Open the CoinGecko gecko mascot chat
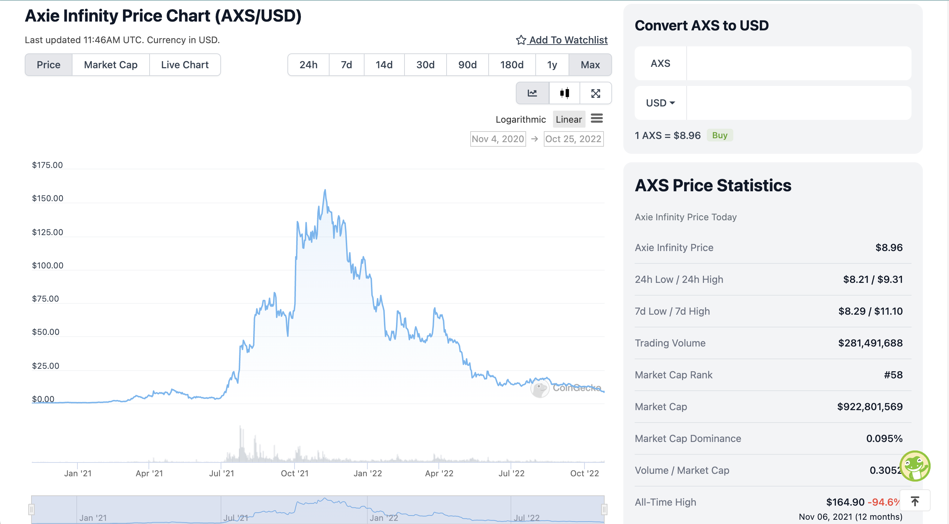This screenshot has width=949, height=524. tap(915, 466)
